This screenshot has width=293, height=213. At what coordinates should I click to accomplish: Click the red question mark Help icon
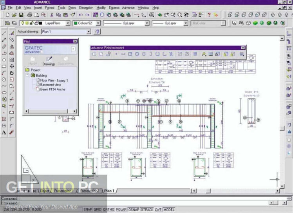click(x=209, y=15)
